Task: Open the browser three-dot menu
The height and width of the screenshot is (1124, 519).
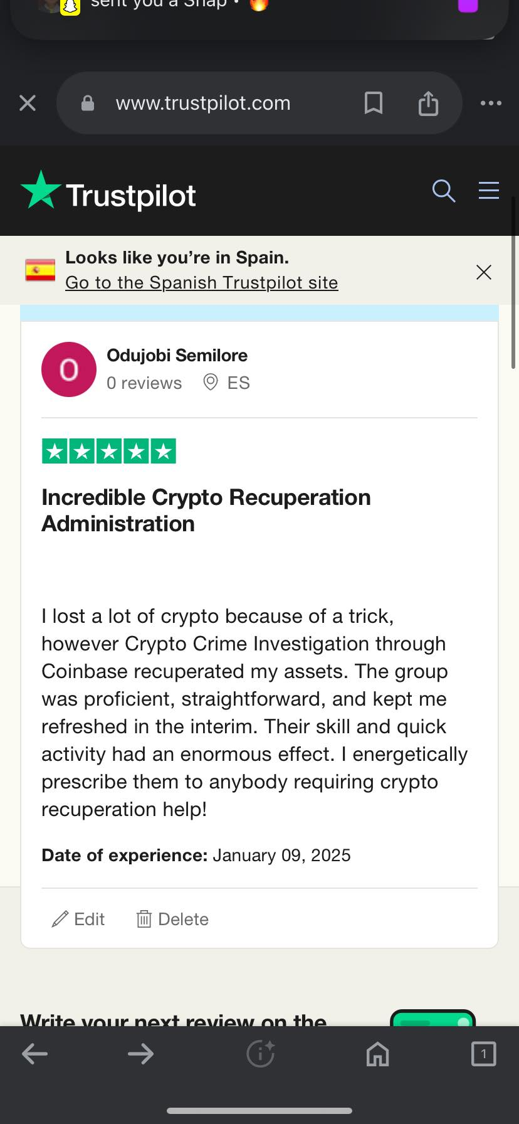Action: 491,103
